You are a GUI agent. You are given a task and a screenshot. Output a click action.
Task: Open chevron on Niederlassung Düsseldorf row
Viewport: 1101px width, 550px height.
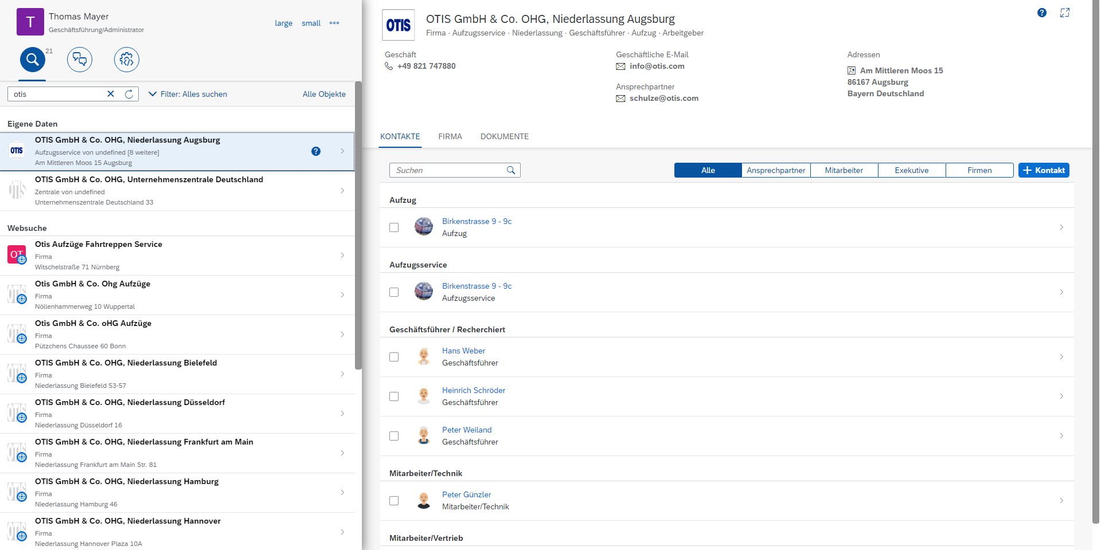[x=342, y=414]
